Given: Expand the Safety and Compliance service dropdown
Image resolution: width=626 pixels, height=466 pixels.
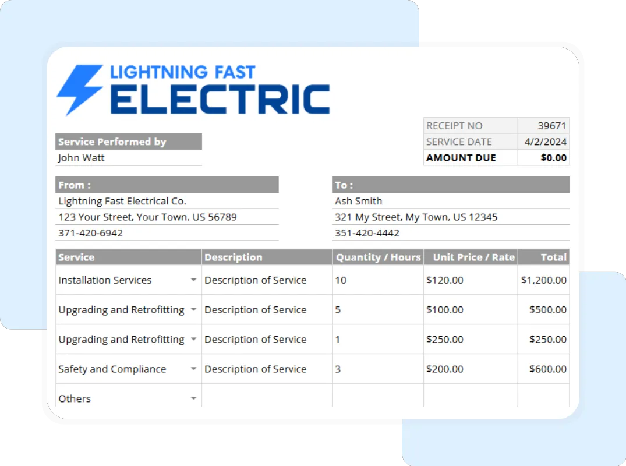Looking at the screenshot, I should pyautogui.click(x=193, y=369).
